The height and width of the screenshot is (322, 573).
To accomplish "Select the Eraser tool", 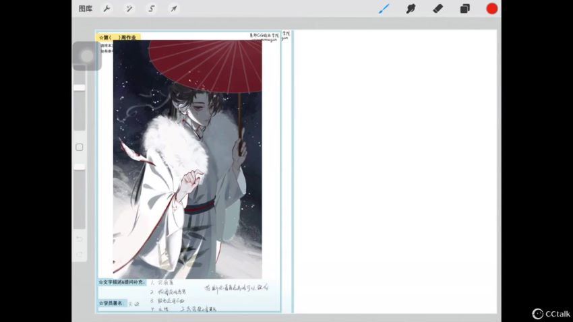I will tap(438, 8).
